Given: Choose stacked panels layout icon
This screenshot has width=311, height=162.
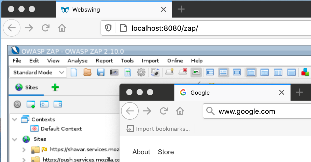Looking at the screenshot, I should point(292,72).
